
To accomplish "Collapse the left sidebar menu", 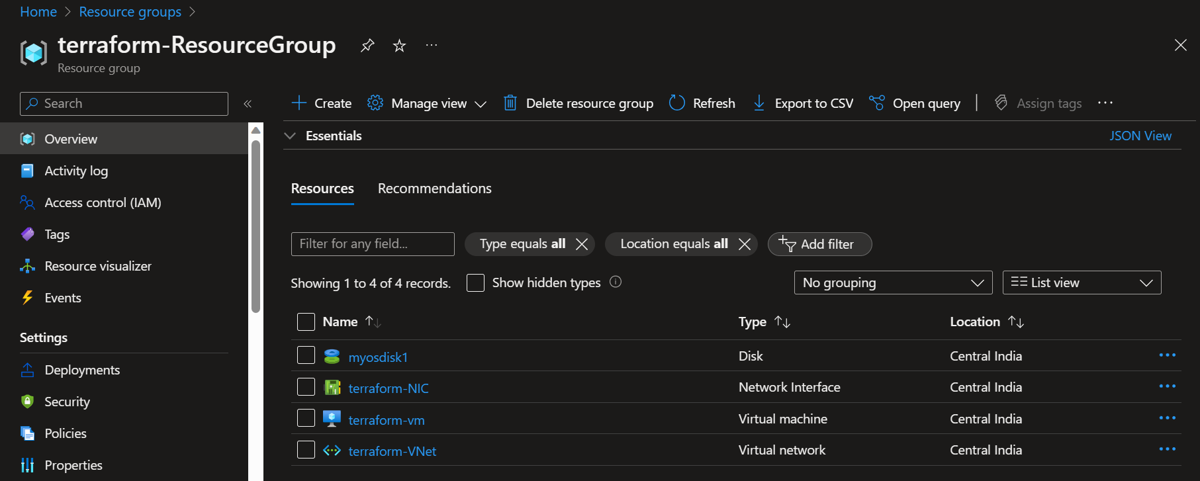I will coord(248,104).
